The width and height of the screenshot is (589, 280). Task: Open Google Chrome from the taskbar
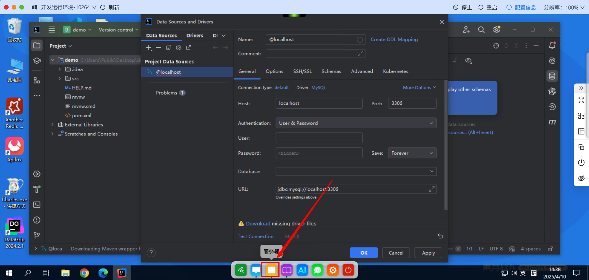pyautogui.click(x=84, y=273)
